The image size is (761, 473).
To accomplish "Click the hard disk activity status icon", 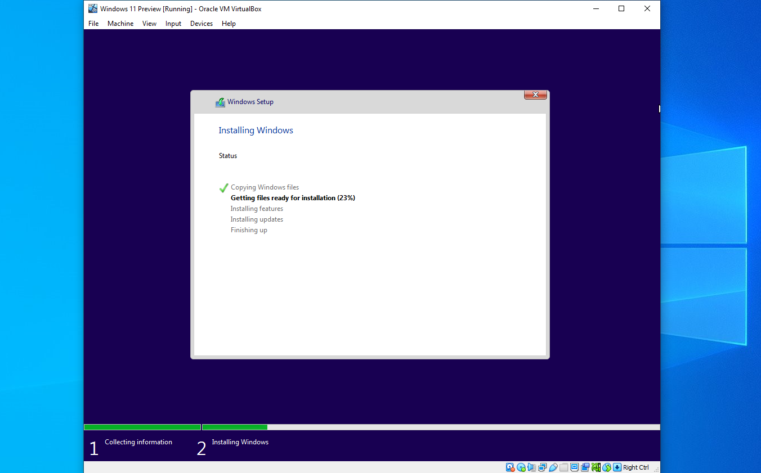I will 510,467.
